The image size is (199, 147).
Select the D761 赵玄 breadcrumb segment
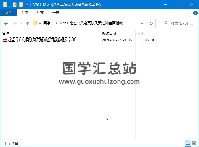click(x=92, y=23)
